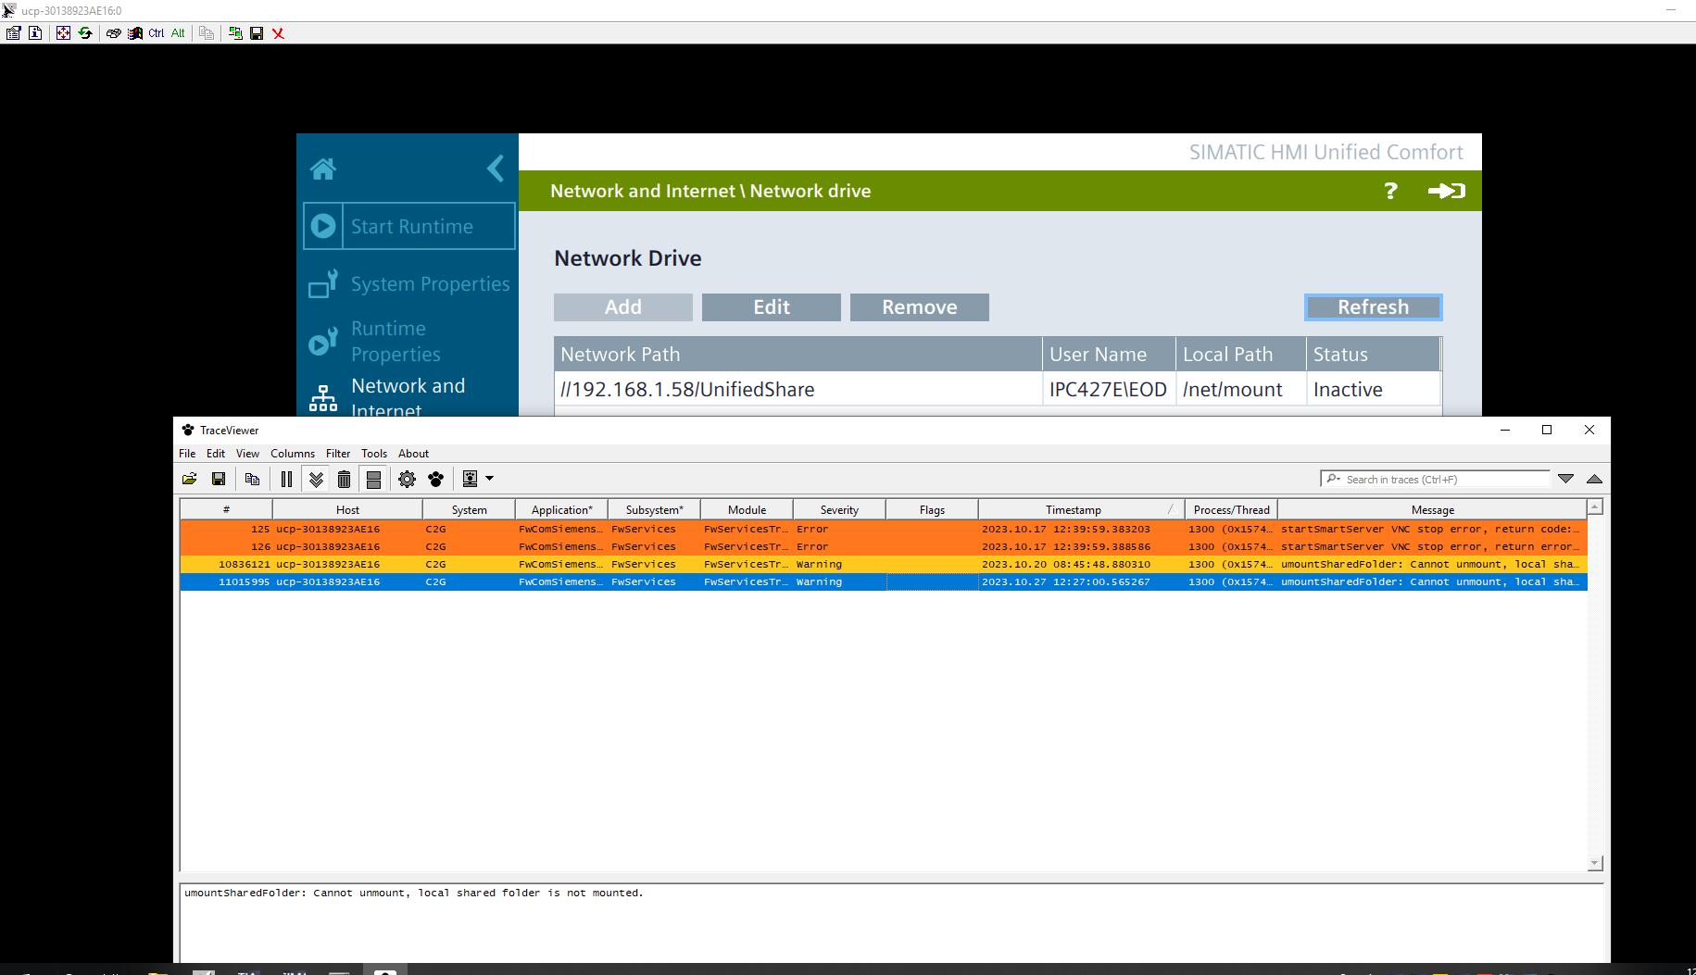Clear traces with trash can icon

pos(344,479)
